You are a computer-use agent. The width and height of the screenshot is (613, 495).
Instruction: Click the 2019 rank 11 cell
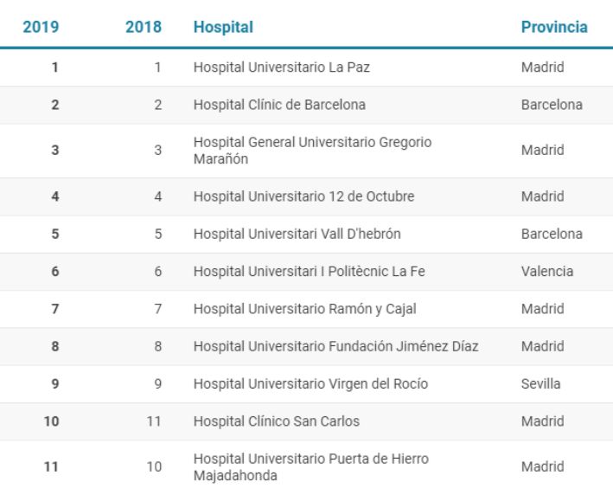[51, 466]
